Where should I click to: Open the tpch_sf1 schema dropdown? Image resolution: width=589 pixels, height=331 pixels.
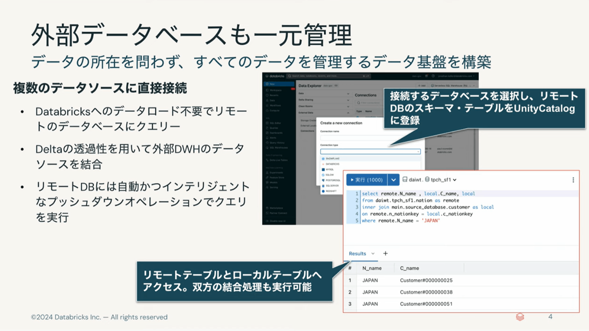pos(440,180)
